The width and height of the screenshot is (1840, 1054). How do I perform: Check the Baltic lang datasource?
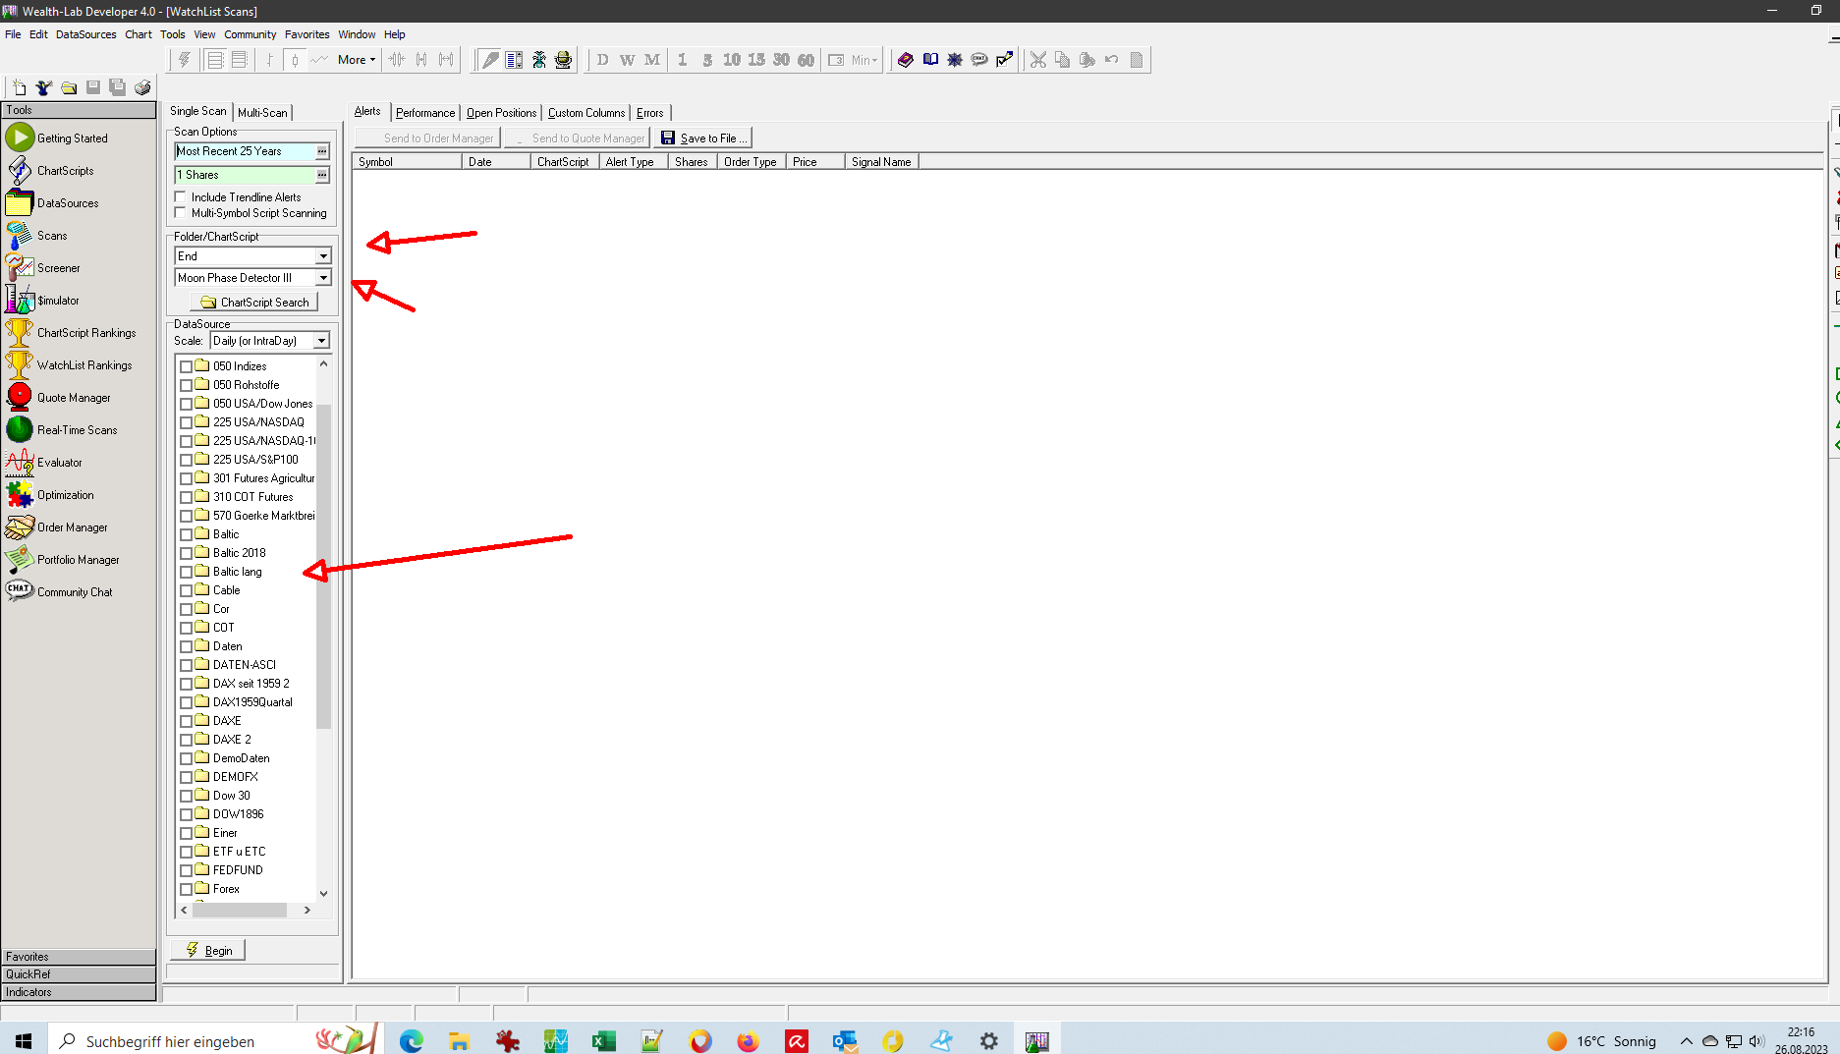pos(186,572)
